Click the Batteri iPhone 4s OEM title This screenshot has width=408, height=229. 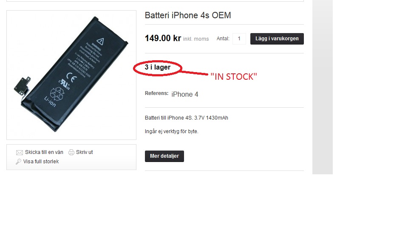point(188,15)
